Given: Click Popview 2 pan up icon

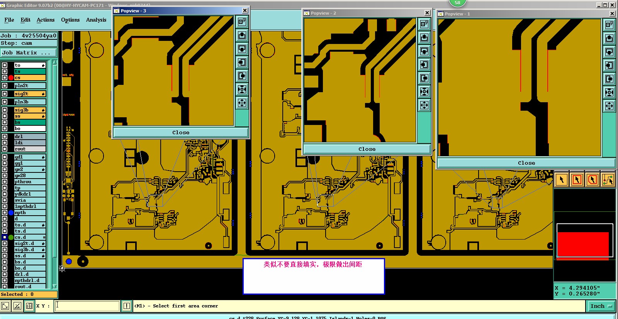Looking at the screenshot, I should click(424, 38).
